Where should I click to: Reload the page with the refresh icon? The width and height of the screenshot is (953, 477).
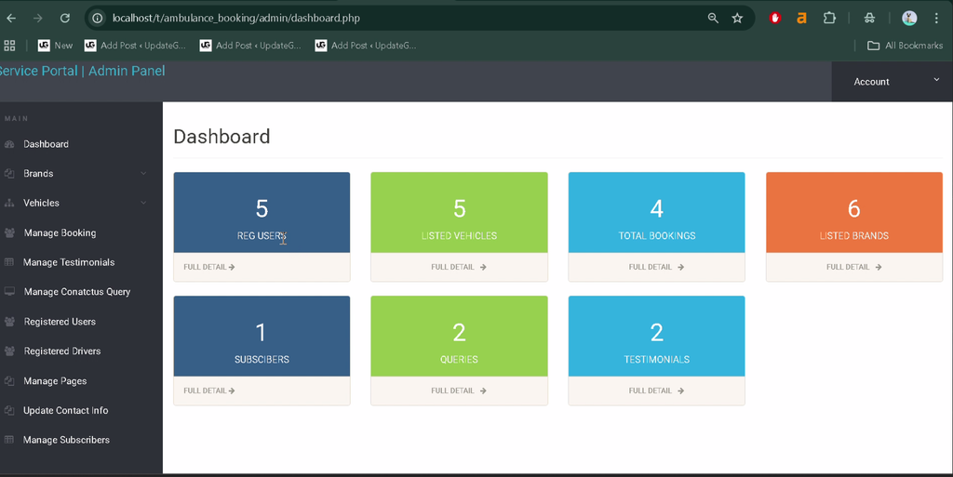pyautogui.click(x=65, y=19)
